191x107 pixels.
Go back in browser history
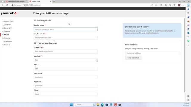click(3, 5)
